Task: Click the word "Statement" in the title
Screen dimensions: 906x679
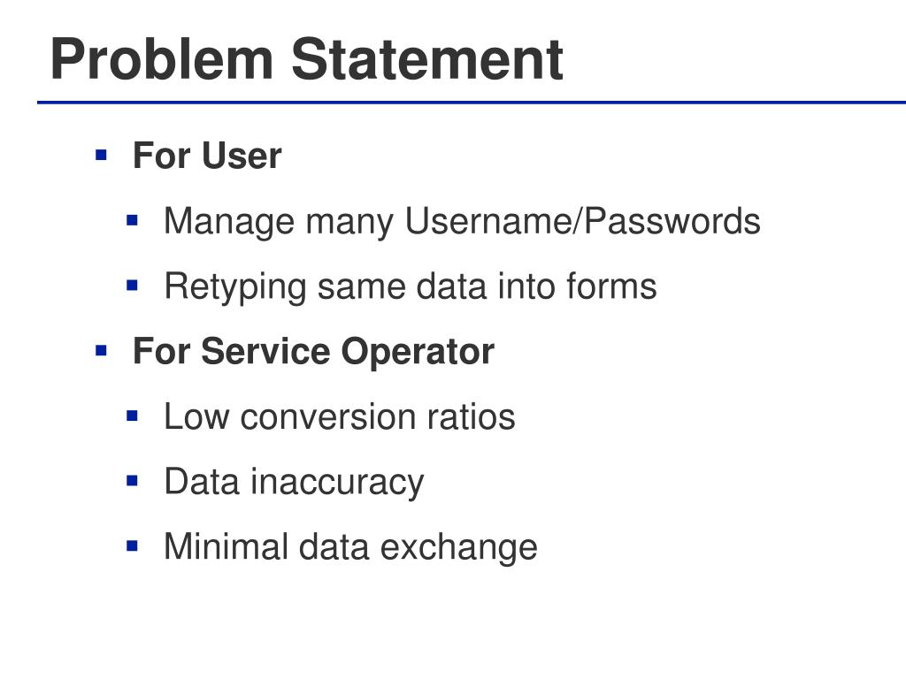Action: tap(427, 59)
